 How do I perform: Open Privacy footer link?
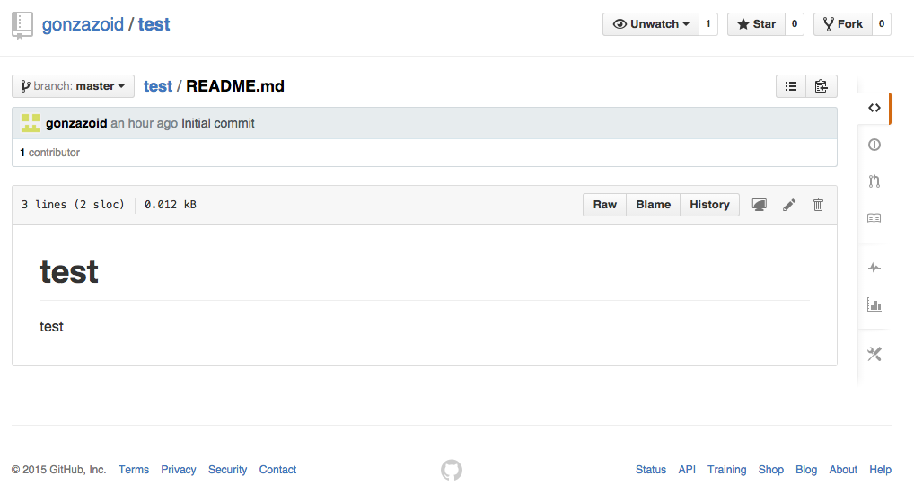[x=179, y=470]
